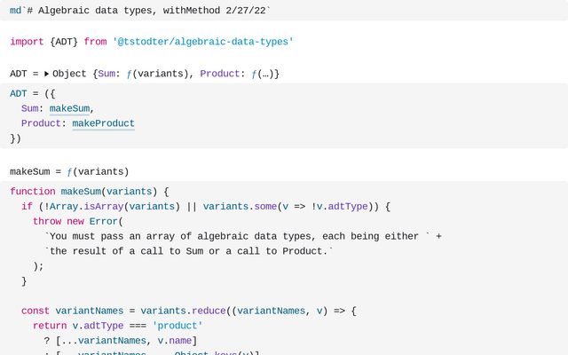Click the makeSum = f(variants) output
The height and width of the screenshot is (355, 568).
point(69,171)
